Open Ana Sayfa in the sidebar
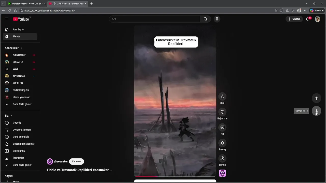Viewport: 326px width, 183px height. pos(20,29)
